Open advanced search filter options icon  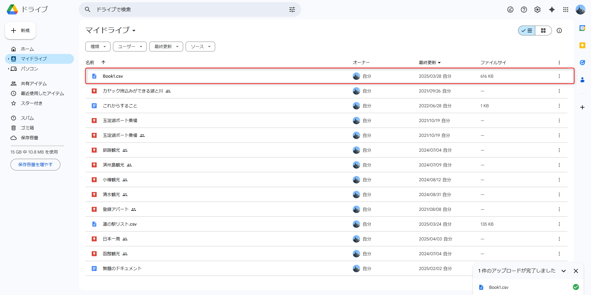tap(292, 10)
